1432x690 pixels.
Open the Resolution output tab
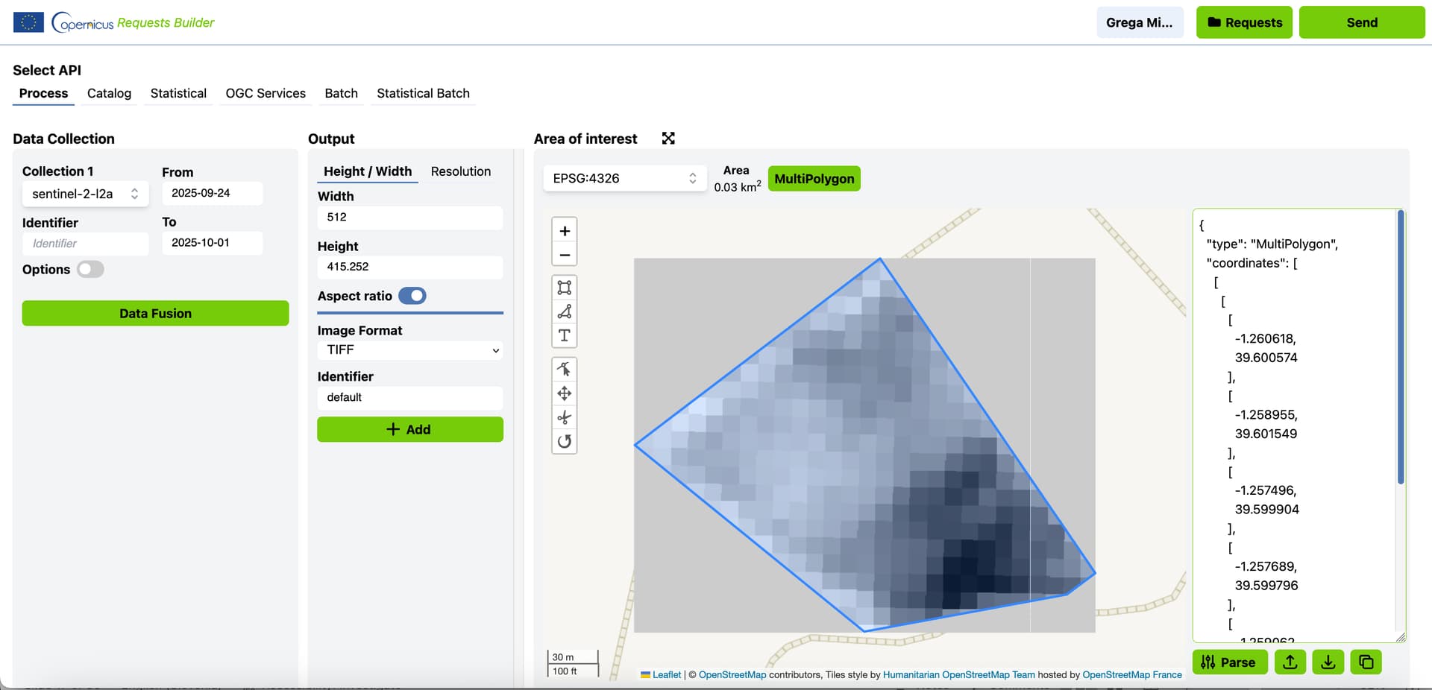tap(460, 171)
